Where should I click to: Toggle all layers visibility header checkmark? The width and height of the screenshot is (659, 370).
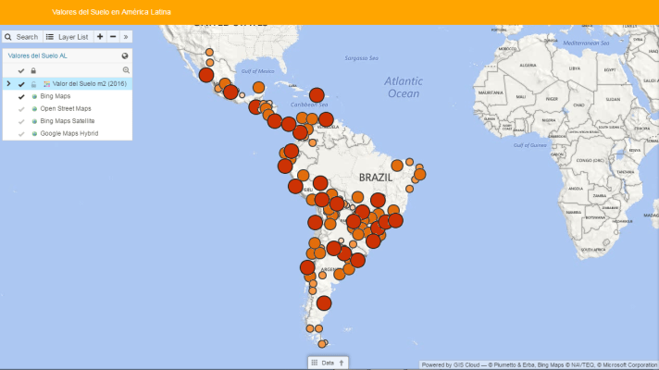pyautogui.click(x=21, y=70)
